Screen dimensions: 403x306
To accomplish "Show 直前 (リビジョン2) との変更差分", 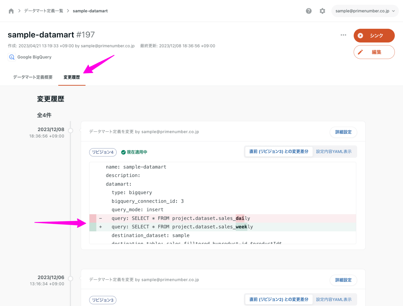I will 279,299.
